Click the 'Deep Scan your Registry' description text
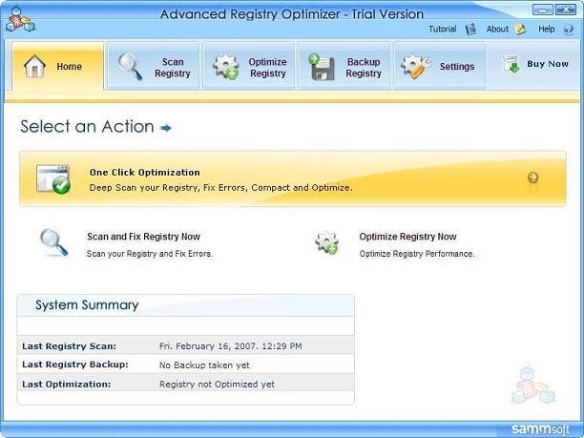Image resolution: width=584 pixels, height=438 pixels. click(220, 187)
